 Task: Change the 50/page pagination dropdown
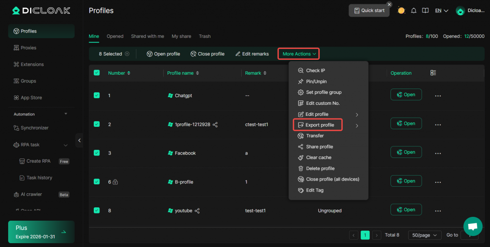point(424,235)
